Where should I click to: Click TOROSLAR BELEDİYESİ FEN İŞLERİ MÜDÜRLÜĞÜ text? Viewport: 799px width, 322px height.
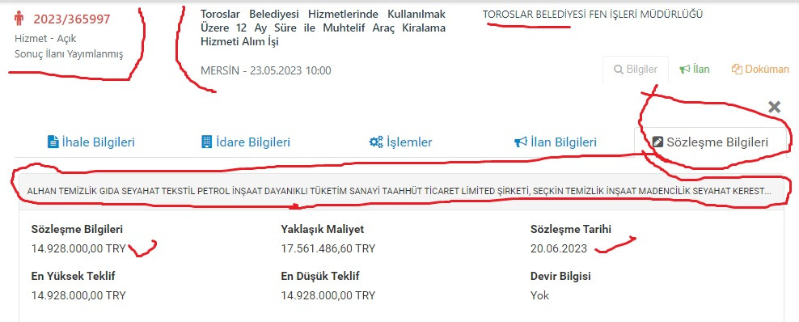coord(593,15)
